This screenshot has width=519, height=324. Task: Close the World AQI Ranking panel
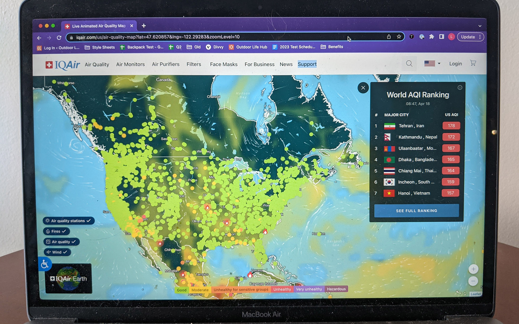(363, 88)
